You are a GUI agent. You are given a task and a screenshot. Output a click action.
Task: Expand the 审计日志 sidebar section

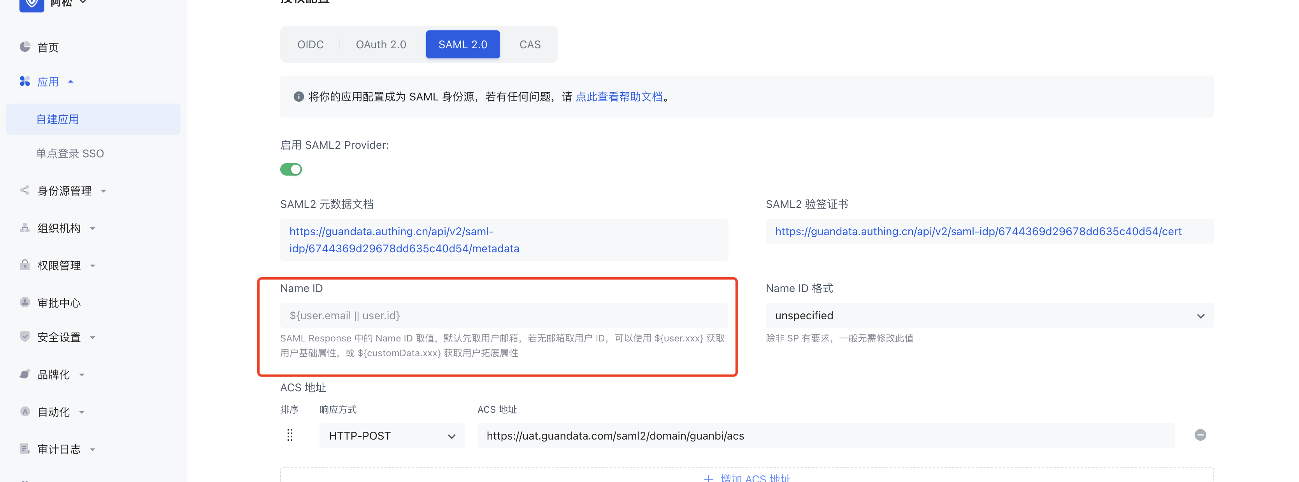click(93, 450)
